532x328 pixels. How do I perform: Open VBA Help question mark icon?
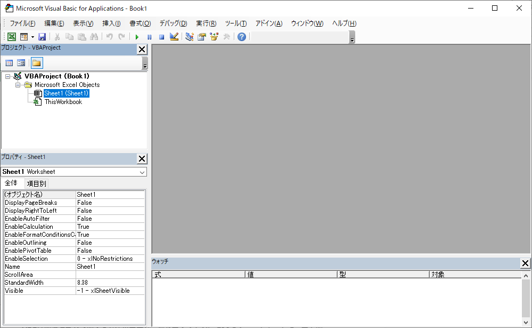[x=242, y=37]
